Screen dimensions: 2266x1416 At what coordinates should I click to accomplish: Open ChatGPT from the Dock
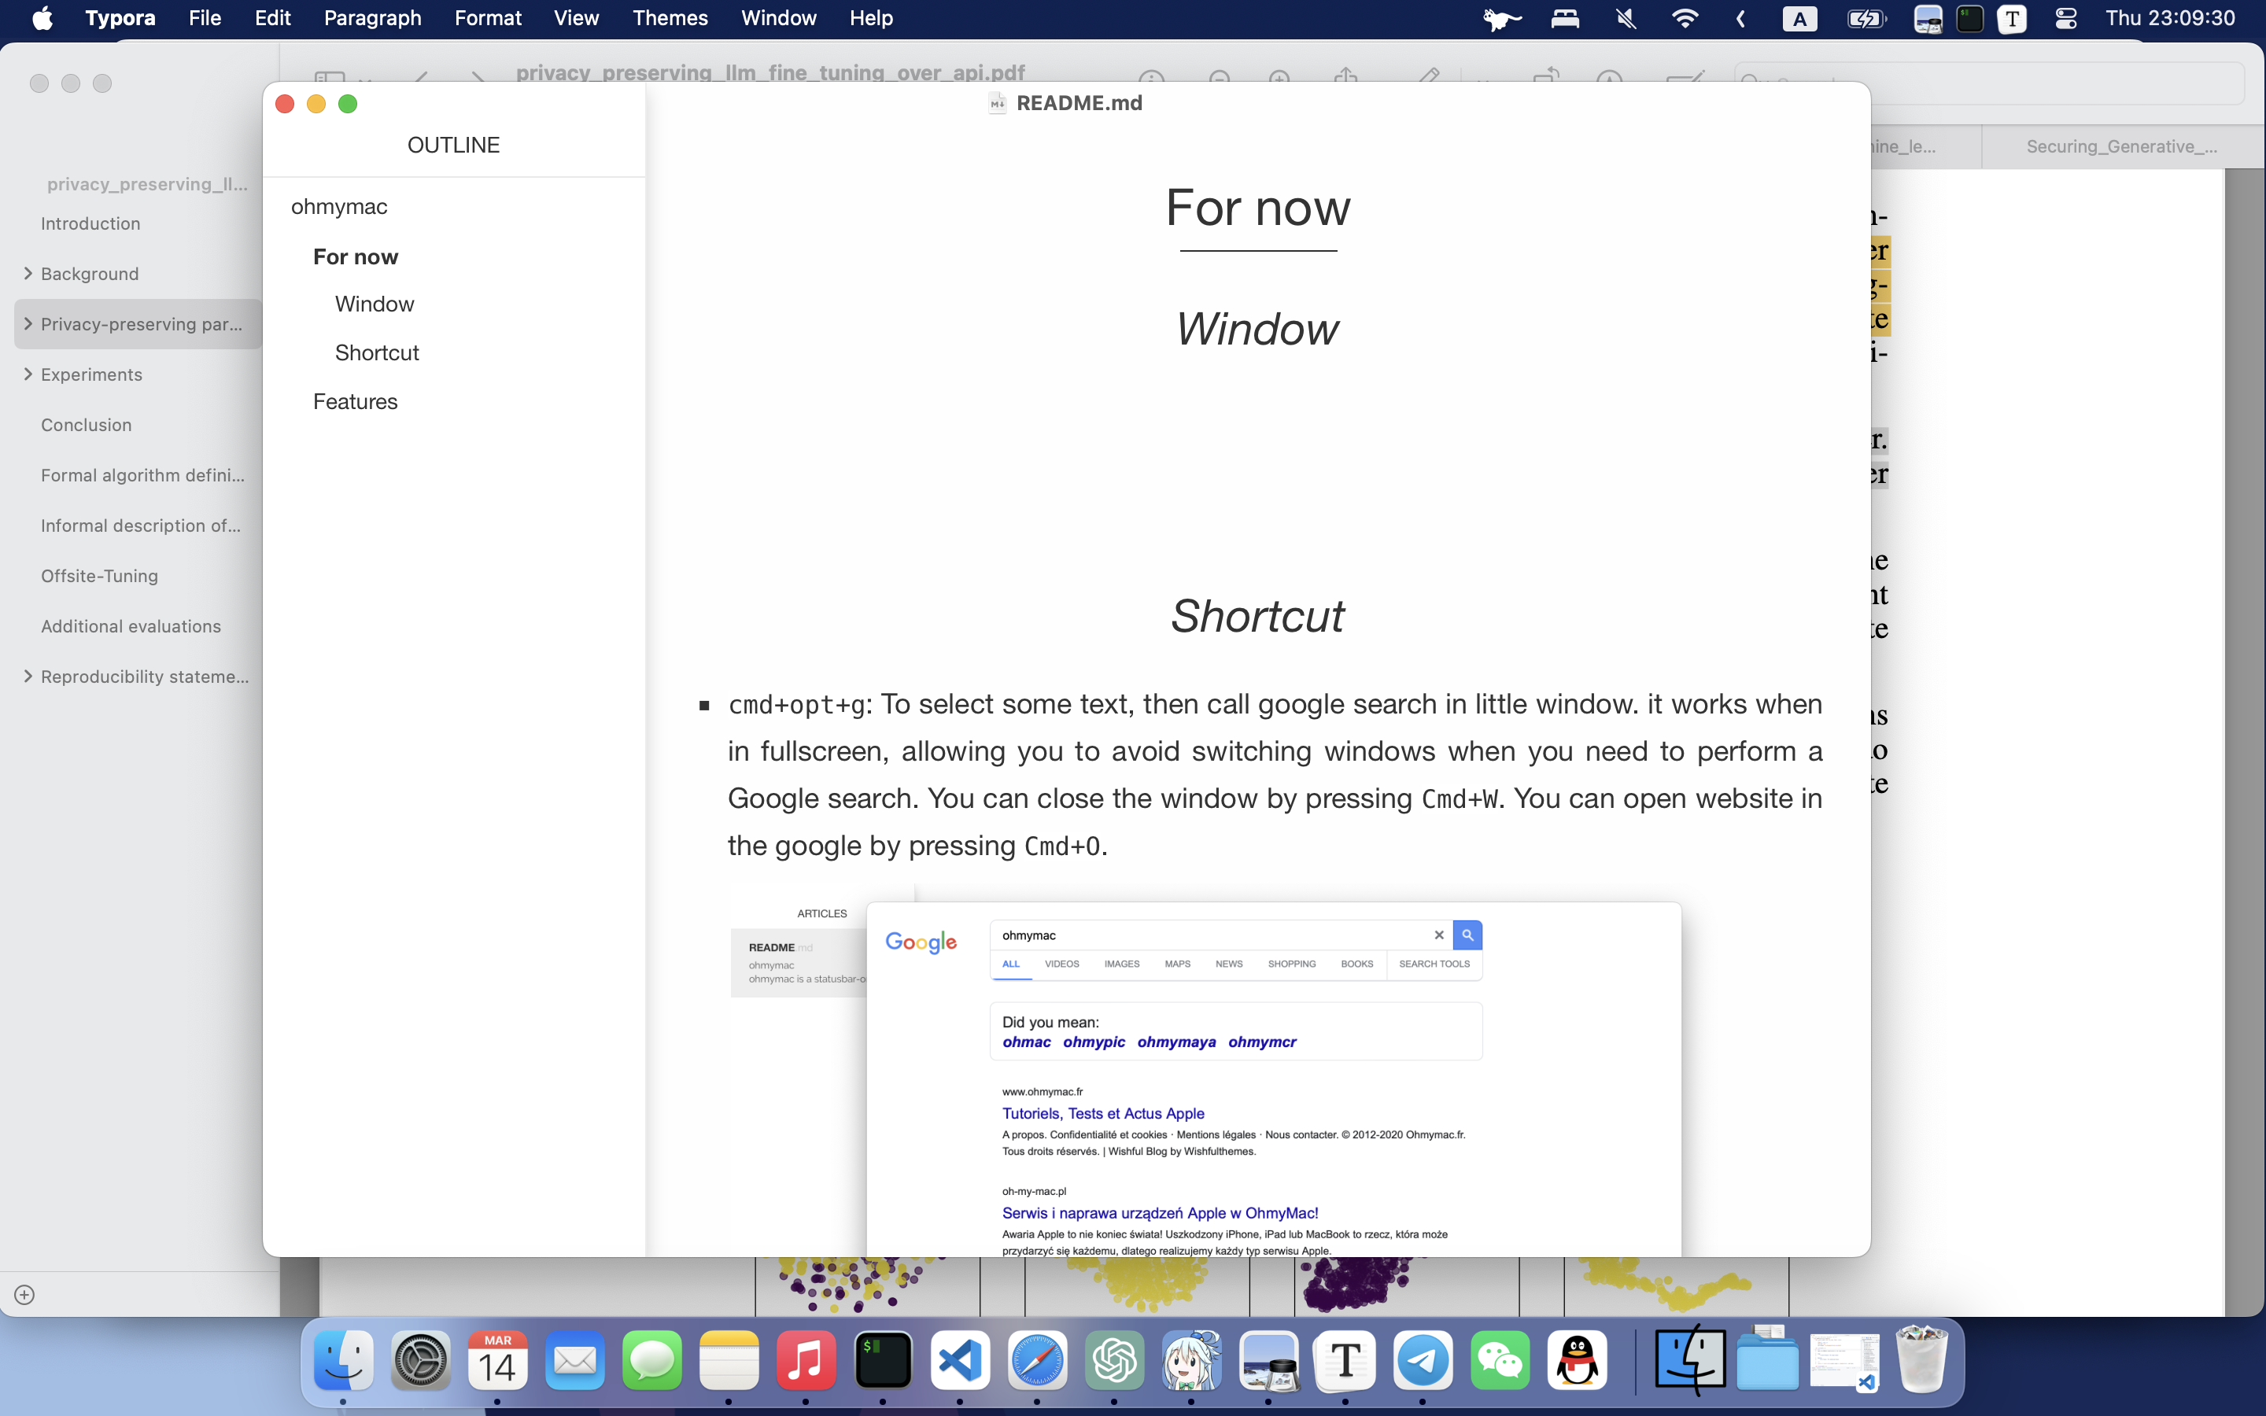pyautogui.click(x=1114, y=1361)
